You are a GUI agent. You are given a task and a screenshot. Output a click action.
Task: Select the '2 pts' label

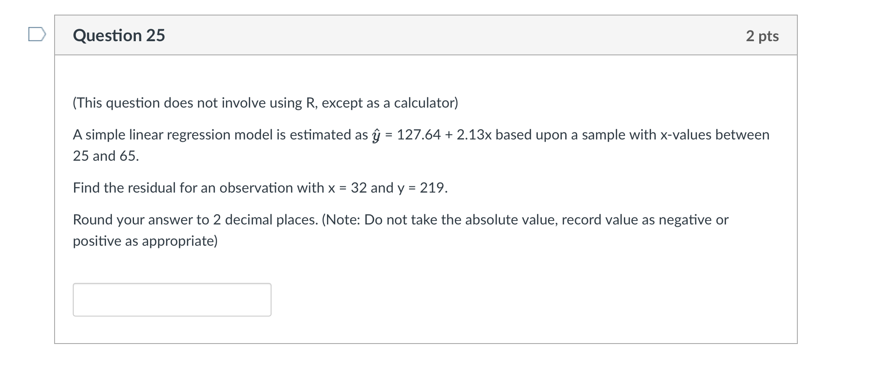(x=762, y=36)
